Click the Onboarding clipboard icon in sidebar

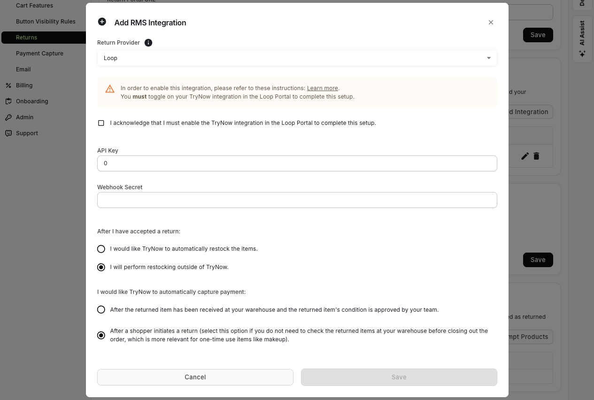[x=8, y=101]
